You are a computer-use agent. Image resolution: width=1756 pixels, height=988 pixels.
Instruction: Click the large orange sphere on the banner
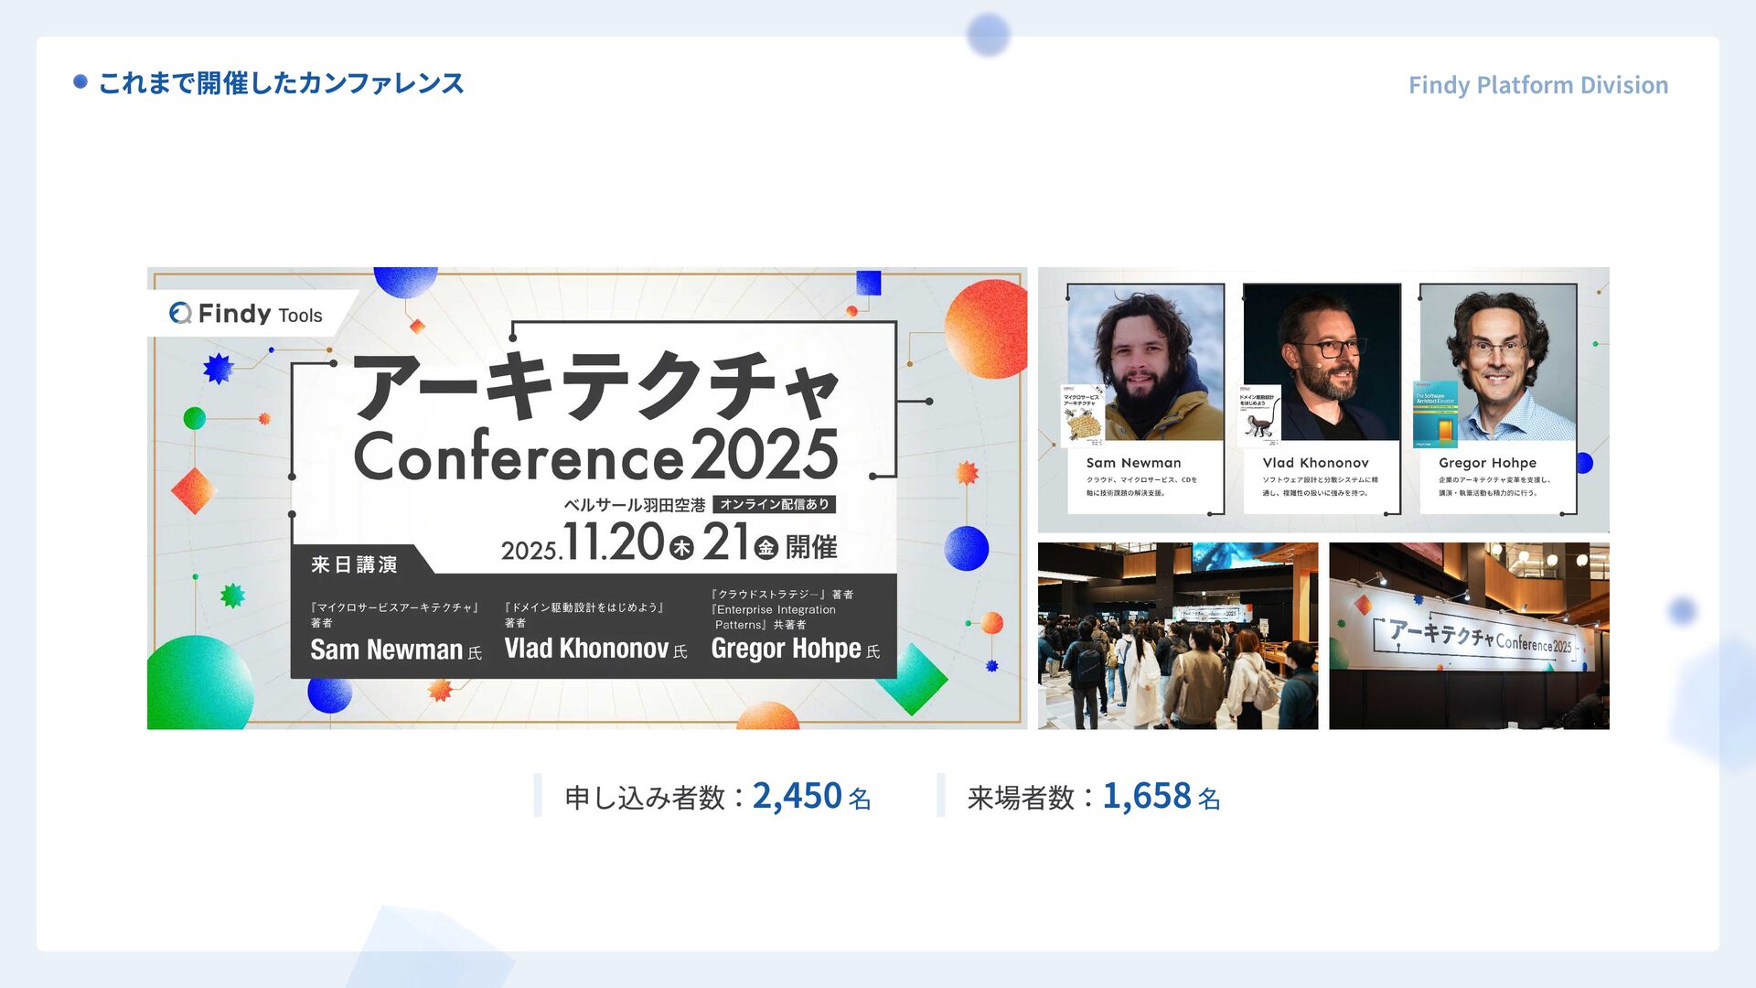[986, 329]
